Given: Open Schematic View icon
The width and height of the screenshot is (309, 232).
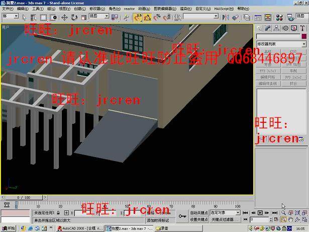Looking at the screenshot, I should coord(268,18).
